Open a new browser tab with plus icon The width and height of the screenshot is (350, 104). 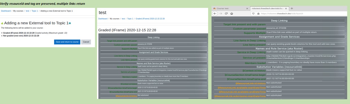[292, 8]
